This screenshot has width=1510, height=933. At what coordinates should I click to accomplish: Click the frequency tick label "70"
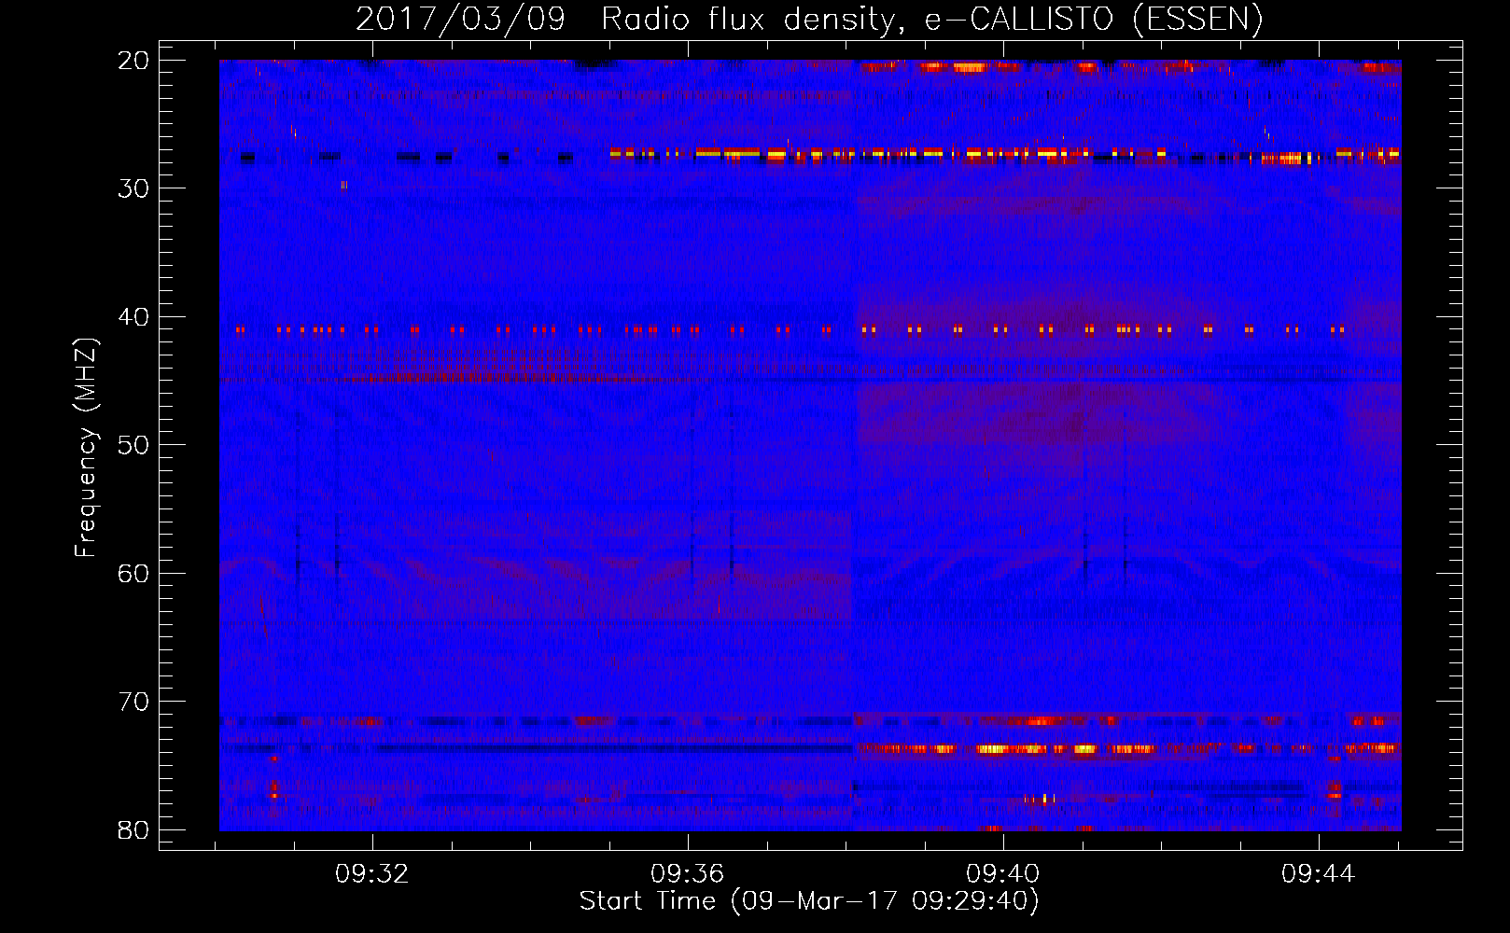133,702
